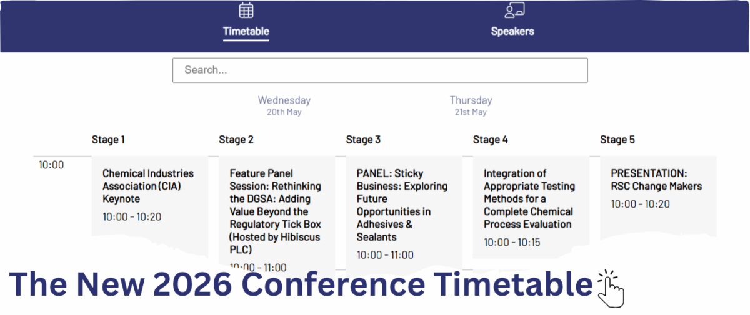Viewport: 750px width, 315px height.
Task: Switch to the Timetable tab
Action: click(246, 31)
